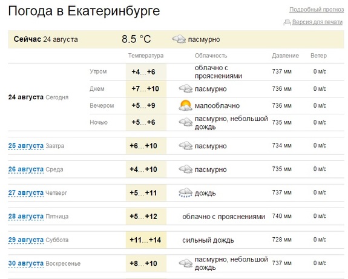Click the Сейчас 24 августа label
The width and height of the screenshot is (348, 279).
pos(46,39)
